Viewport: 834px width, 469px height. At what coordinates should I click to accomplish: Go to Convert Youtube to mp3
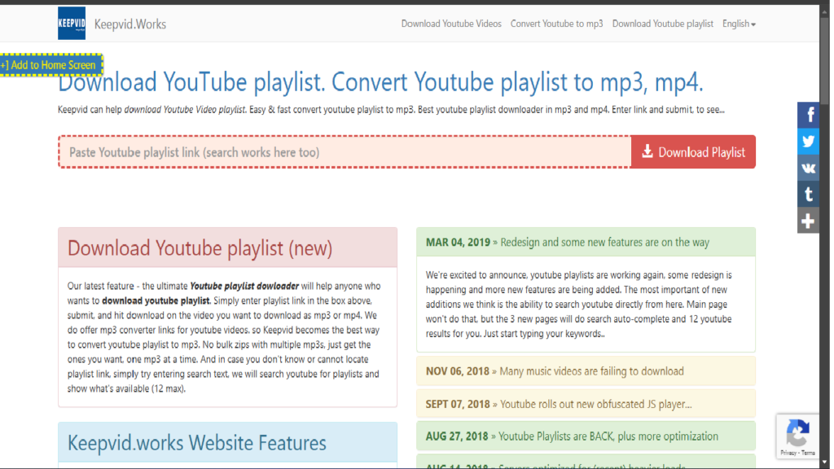click(x=557, y=24)
